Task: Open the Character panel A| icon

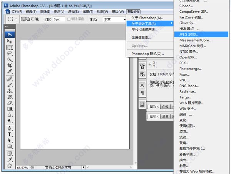Action: (x=142, y=85)
